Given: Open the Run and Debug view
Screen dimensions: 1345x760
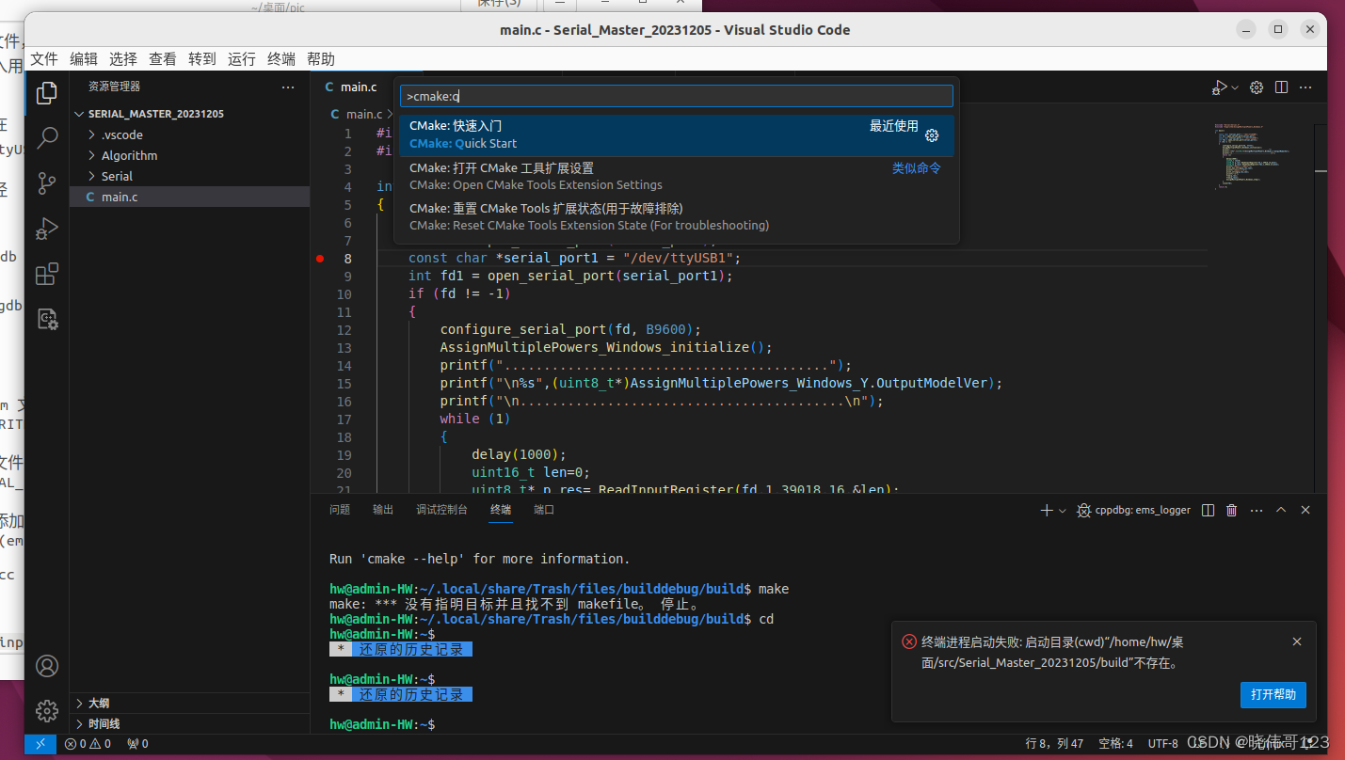Looking at the screenshot, I should point(47,229).
